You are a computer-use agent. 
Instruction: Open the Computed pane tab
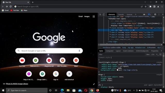click(x=109, y=51)
